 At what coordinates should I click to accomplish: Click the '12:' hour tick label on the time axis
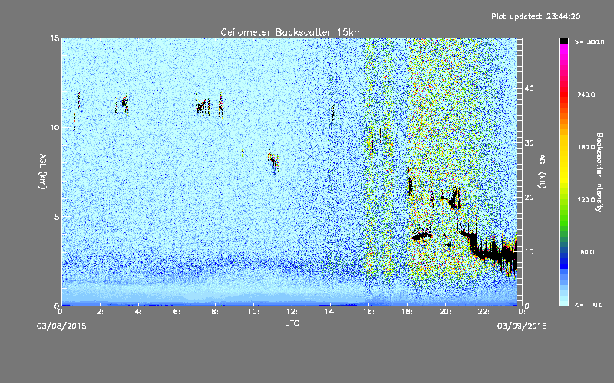click(x=292, y=312)
